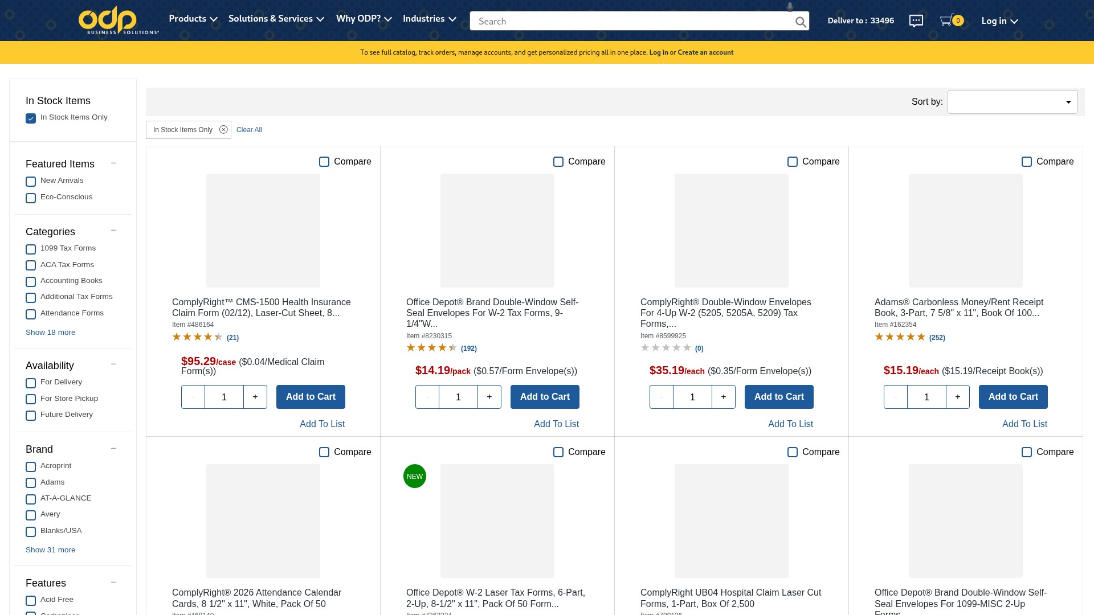
Task: Check the Avery brand filter
Action: (31, 515)
